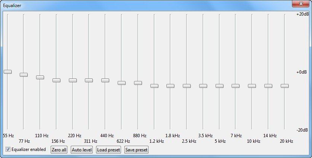Click the Equalizer title bar text

pos(12,6)
